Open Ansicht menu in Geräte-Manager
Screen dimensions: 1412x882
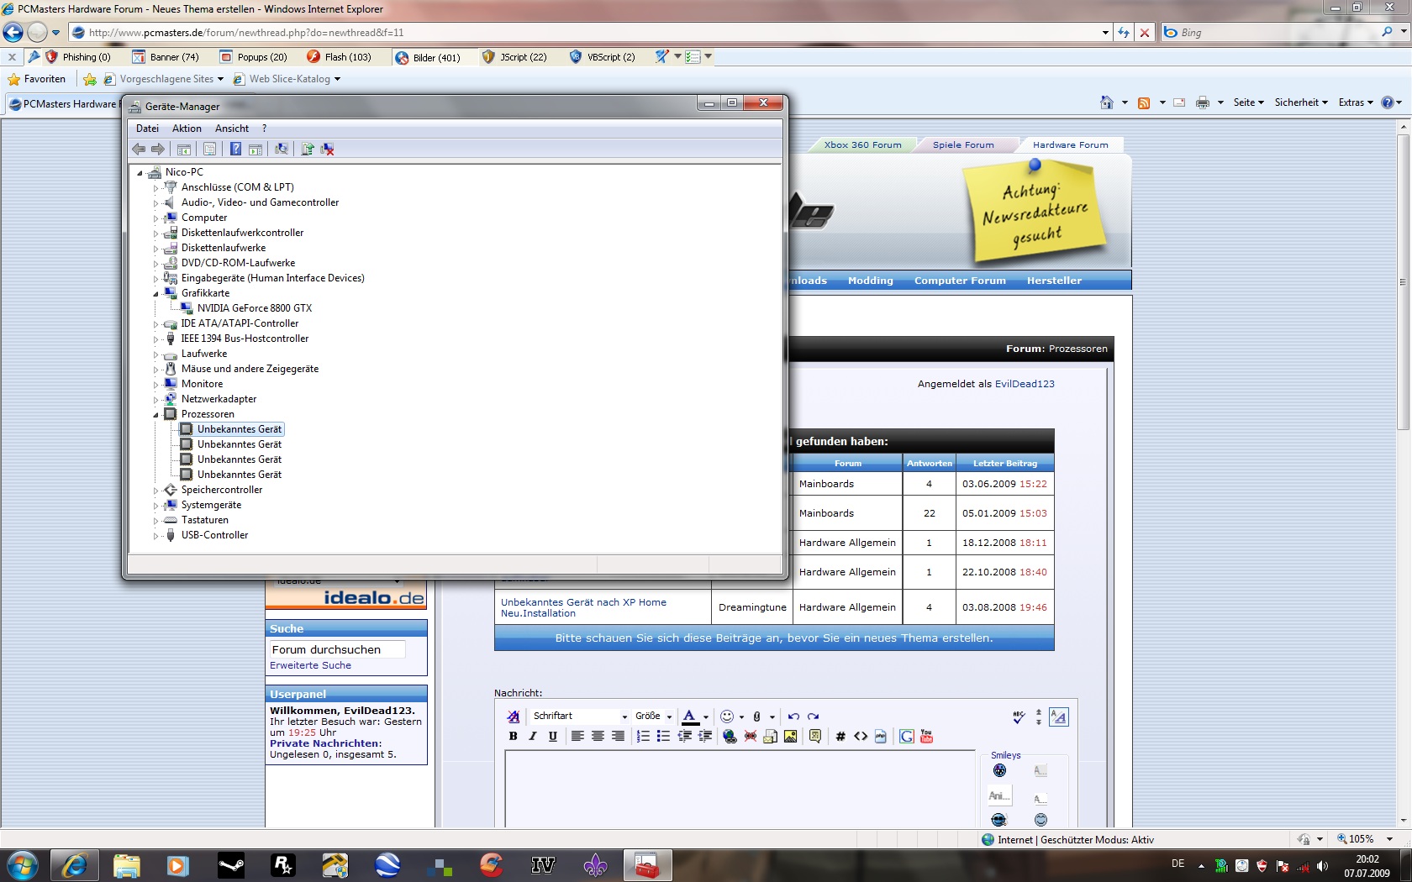[231, 129]
